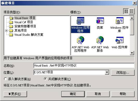
Task: Open the 位置 location dropdown arrow
Action: 107,72
